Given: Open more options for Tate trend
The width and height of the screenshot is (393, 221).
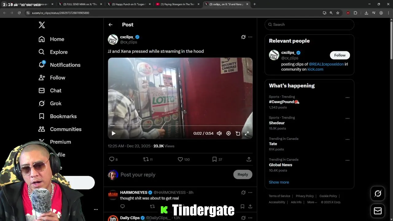Looking at the screenshot, I should (x=347, y=139).
